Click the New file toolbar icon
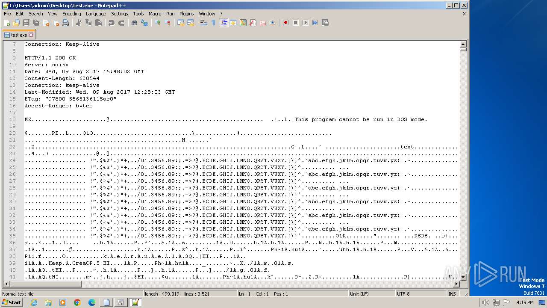This screenshot has height=308, width=547. (x=7, y=23)
